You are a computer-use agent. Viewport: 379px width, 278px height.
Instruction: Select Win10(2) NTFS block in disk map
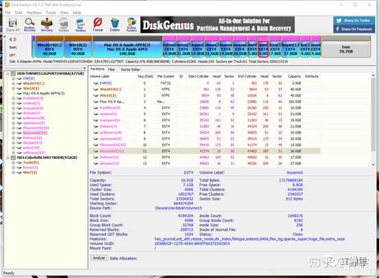pos(78,47)
